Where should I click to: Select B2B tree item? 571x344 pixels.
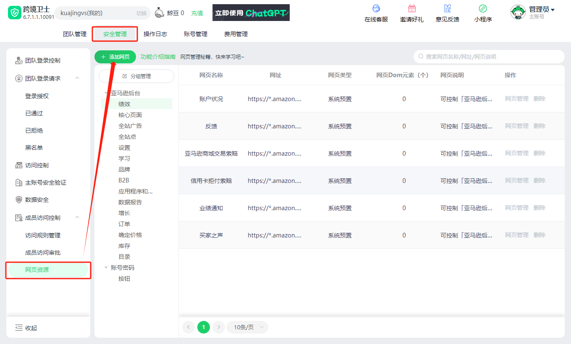click(x=124, y=180)
